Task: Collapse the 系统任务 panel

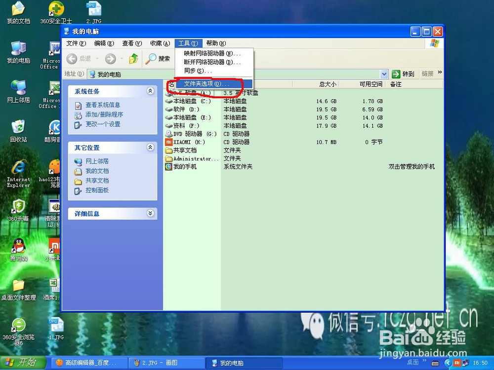Action: tap(150, 91)
